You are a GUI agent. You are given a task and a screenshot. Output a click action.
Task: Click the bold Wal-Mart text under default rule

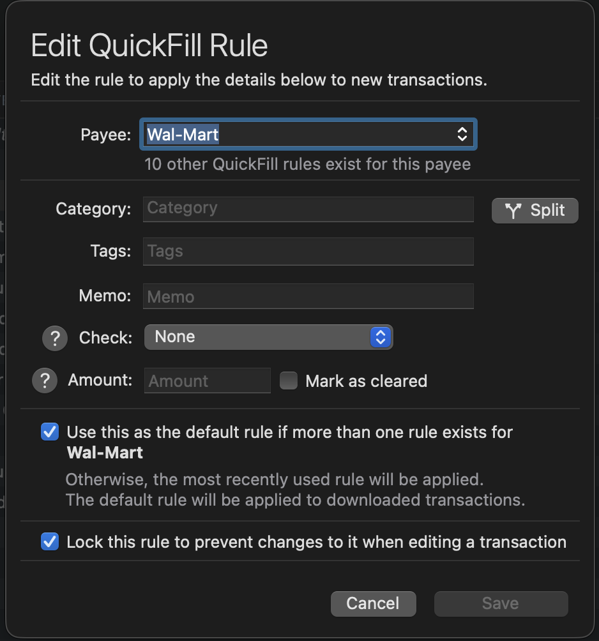pos(105,453)
